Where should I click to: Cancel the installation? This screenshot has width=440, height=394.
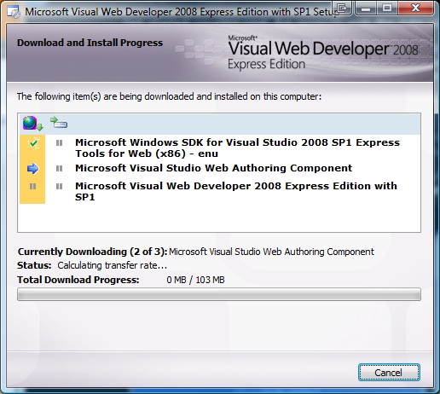point(389,372)
